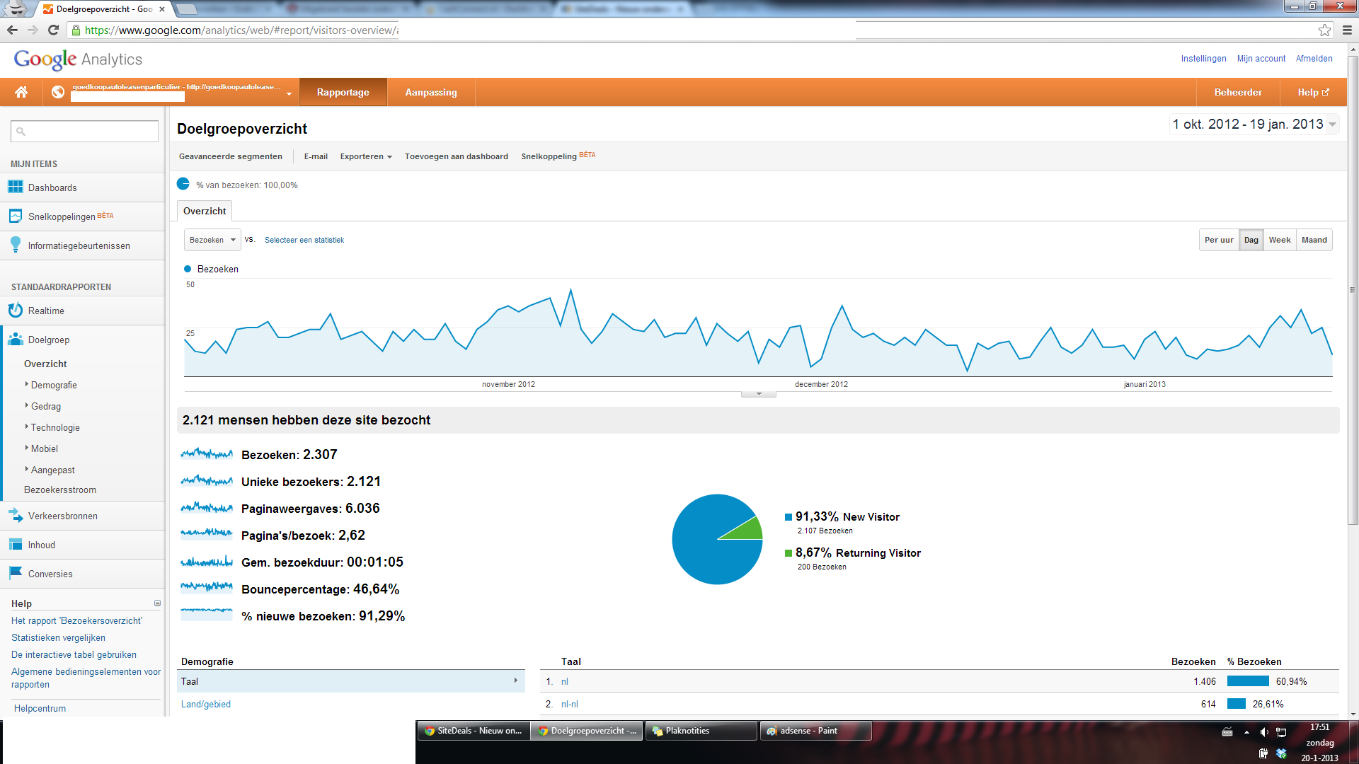Click the browser back arrow

point(12,30)
